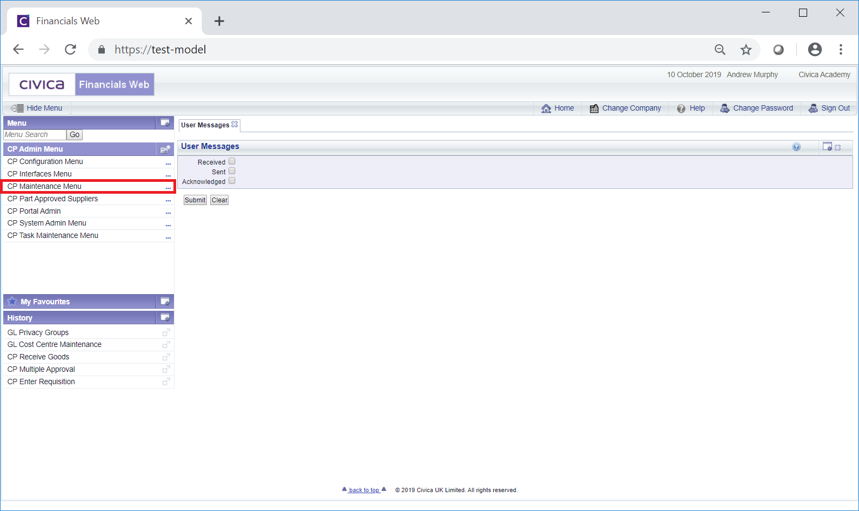
Task: Open CP Part Approved Suppliers item
Action: [x=53, y=199]
